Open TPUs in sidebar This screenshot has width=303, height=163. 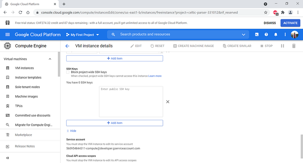(x=19, y=106)
